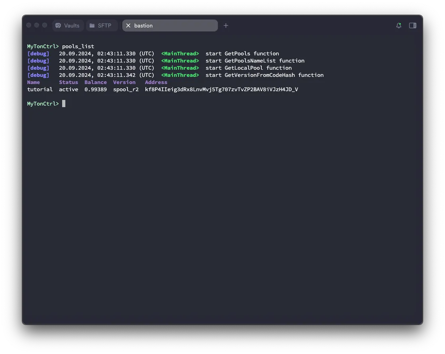The image size is (445, 354).
Task: Click the tutorial pool name
Action: click(x=40, y=89)
